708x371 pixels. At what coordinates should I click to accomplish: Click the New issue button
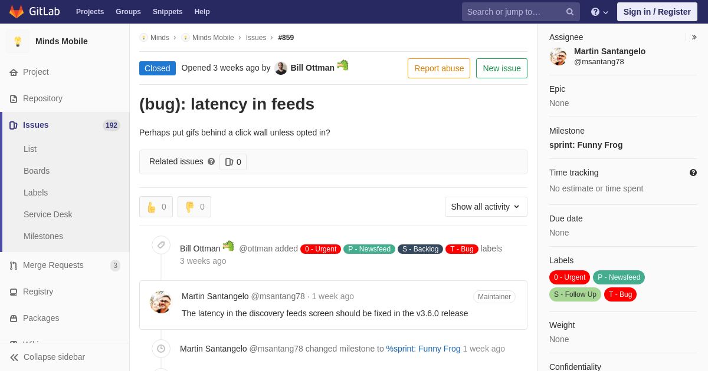(501, 68)
